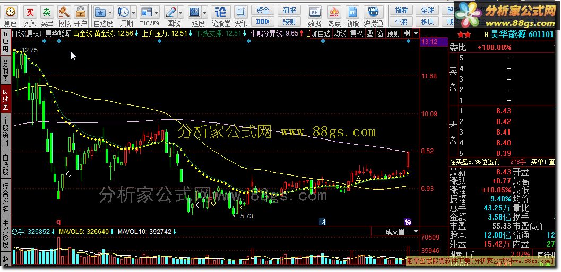Open the chart toolbar's down-arrow menu
This screenshot has height=272, width=561.
[416, 33]
